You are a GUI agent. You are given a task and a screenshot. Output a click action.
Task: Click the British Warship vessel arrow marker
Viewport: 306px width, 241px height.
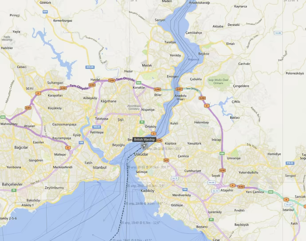144,146
